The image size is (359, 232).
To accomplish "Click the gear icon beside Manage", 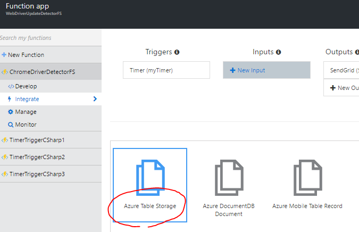I will coord(11,112).
